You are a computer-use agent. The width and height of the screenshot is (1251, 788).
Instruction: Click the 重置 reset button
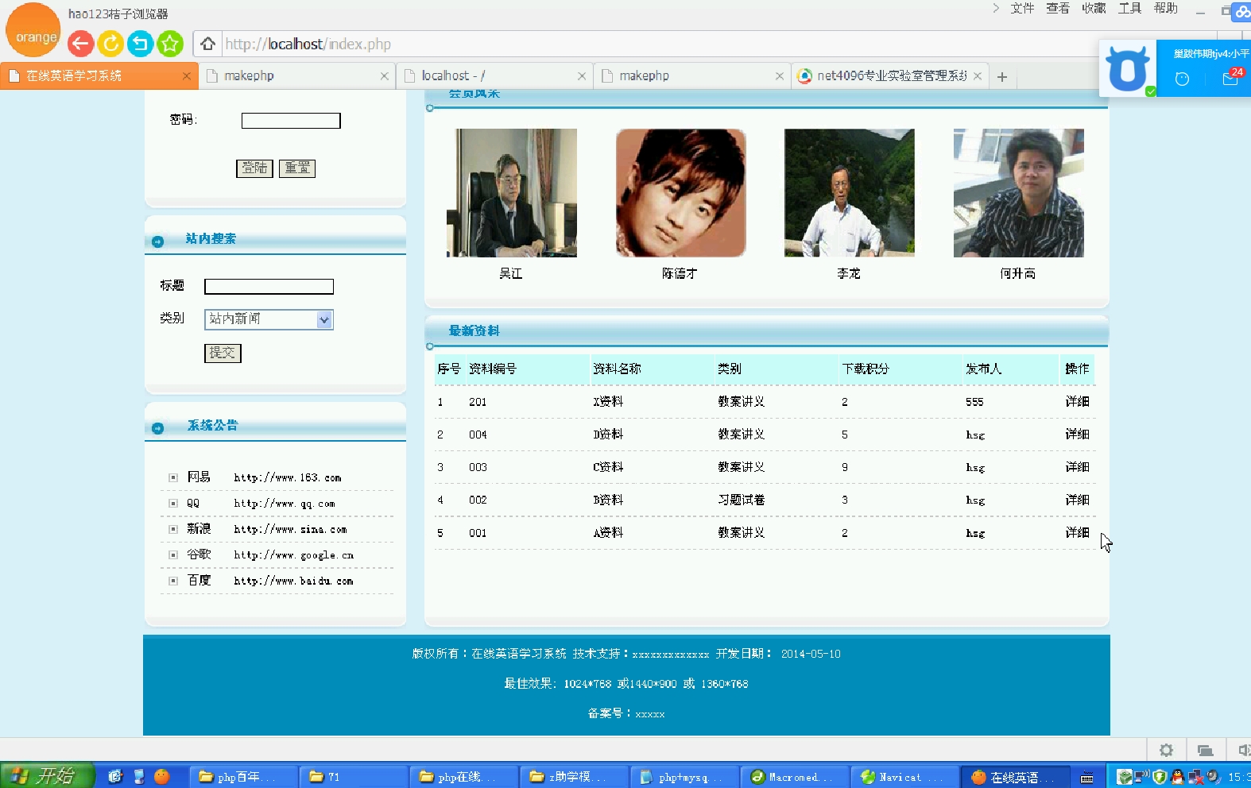(x=297, y=168)
